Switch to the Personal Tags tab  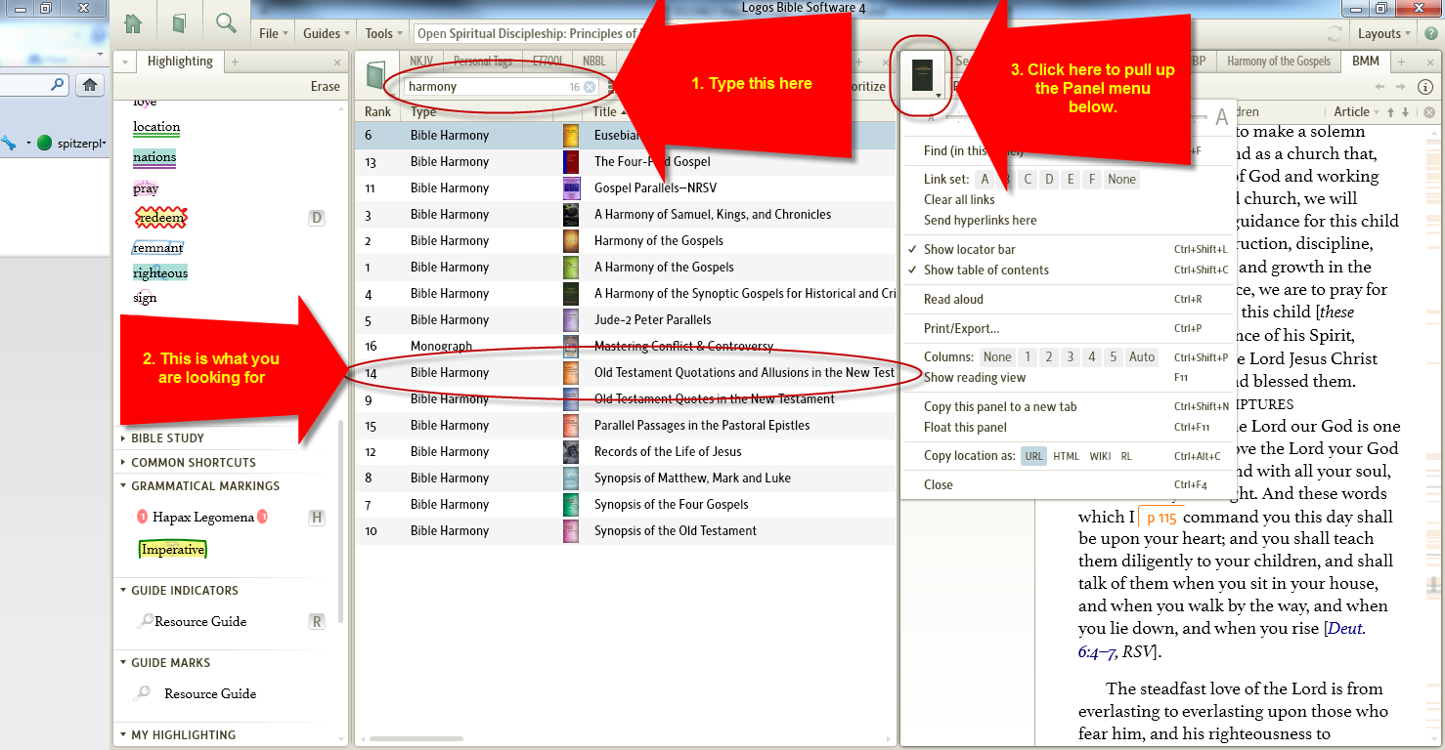482,62
